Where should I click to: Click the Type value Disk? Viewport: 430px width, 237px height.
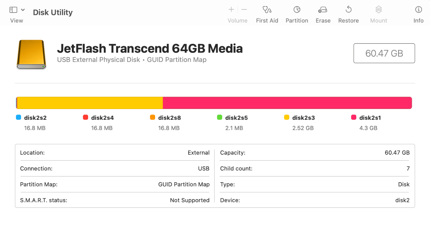pos(404,184)
